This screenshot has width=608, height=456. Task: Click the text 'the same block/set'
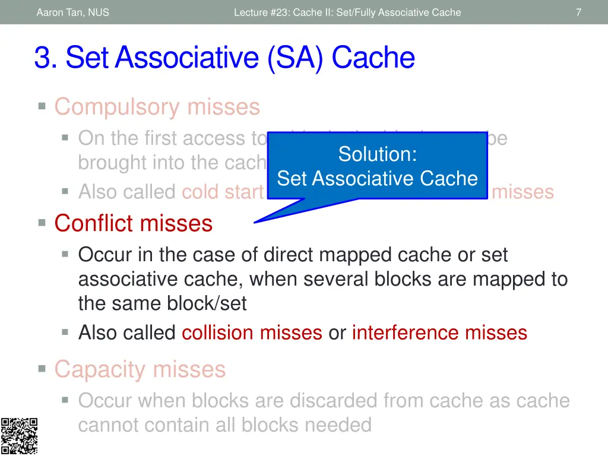coord(163,303)
